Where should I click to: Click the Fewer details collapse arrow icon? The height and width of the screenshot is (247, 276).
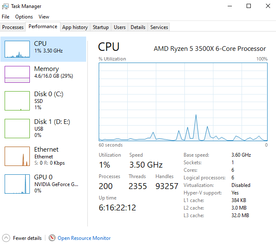coord(6,238)
